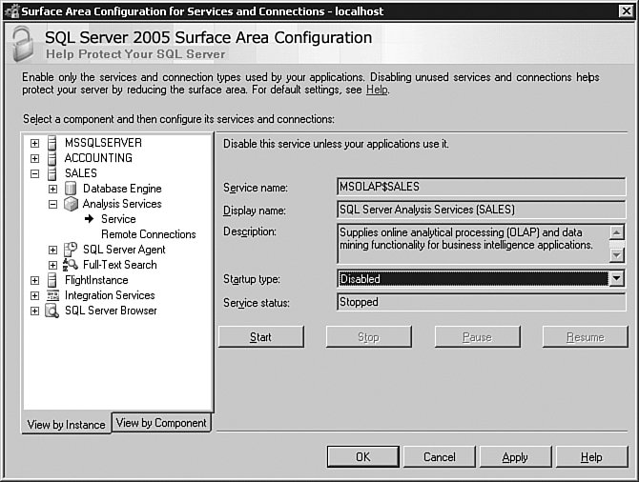
Task: Expand the MSSQLSERVER tree node
Action: coord(34,143)
